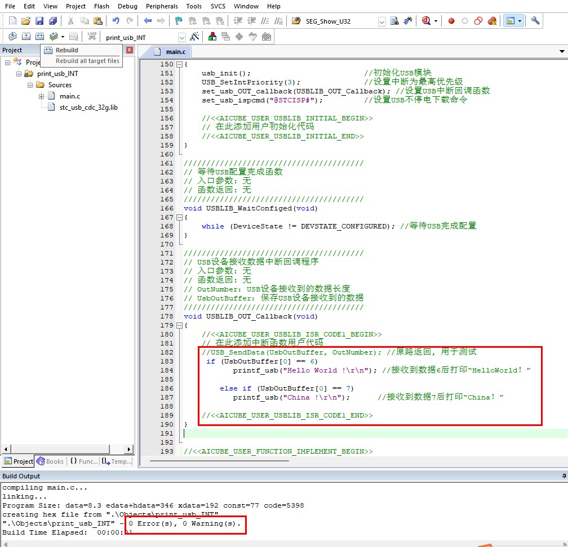This screenshot has width=568, height=547.
Task: Open the SEG_Show_U32 find dropdown
Action: (382, 22)
